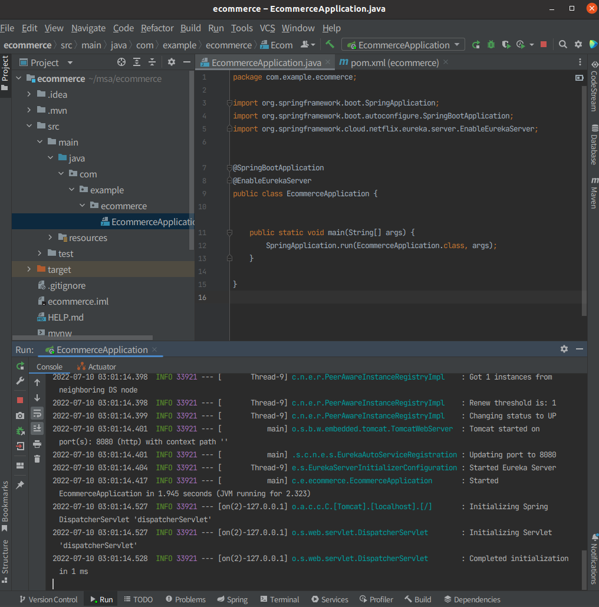Select the HELP.md file in project tree
The width and height of the screenshot is (599, 607).
pyautogui.click(x=65, y=317)
